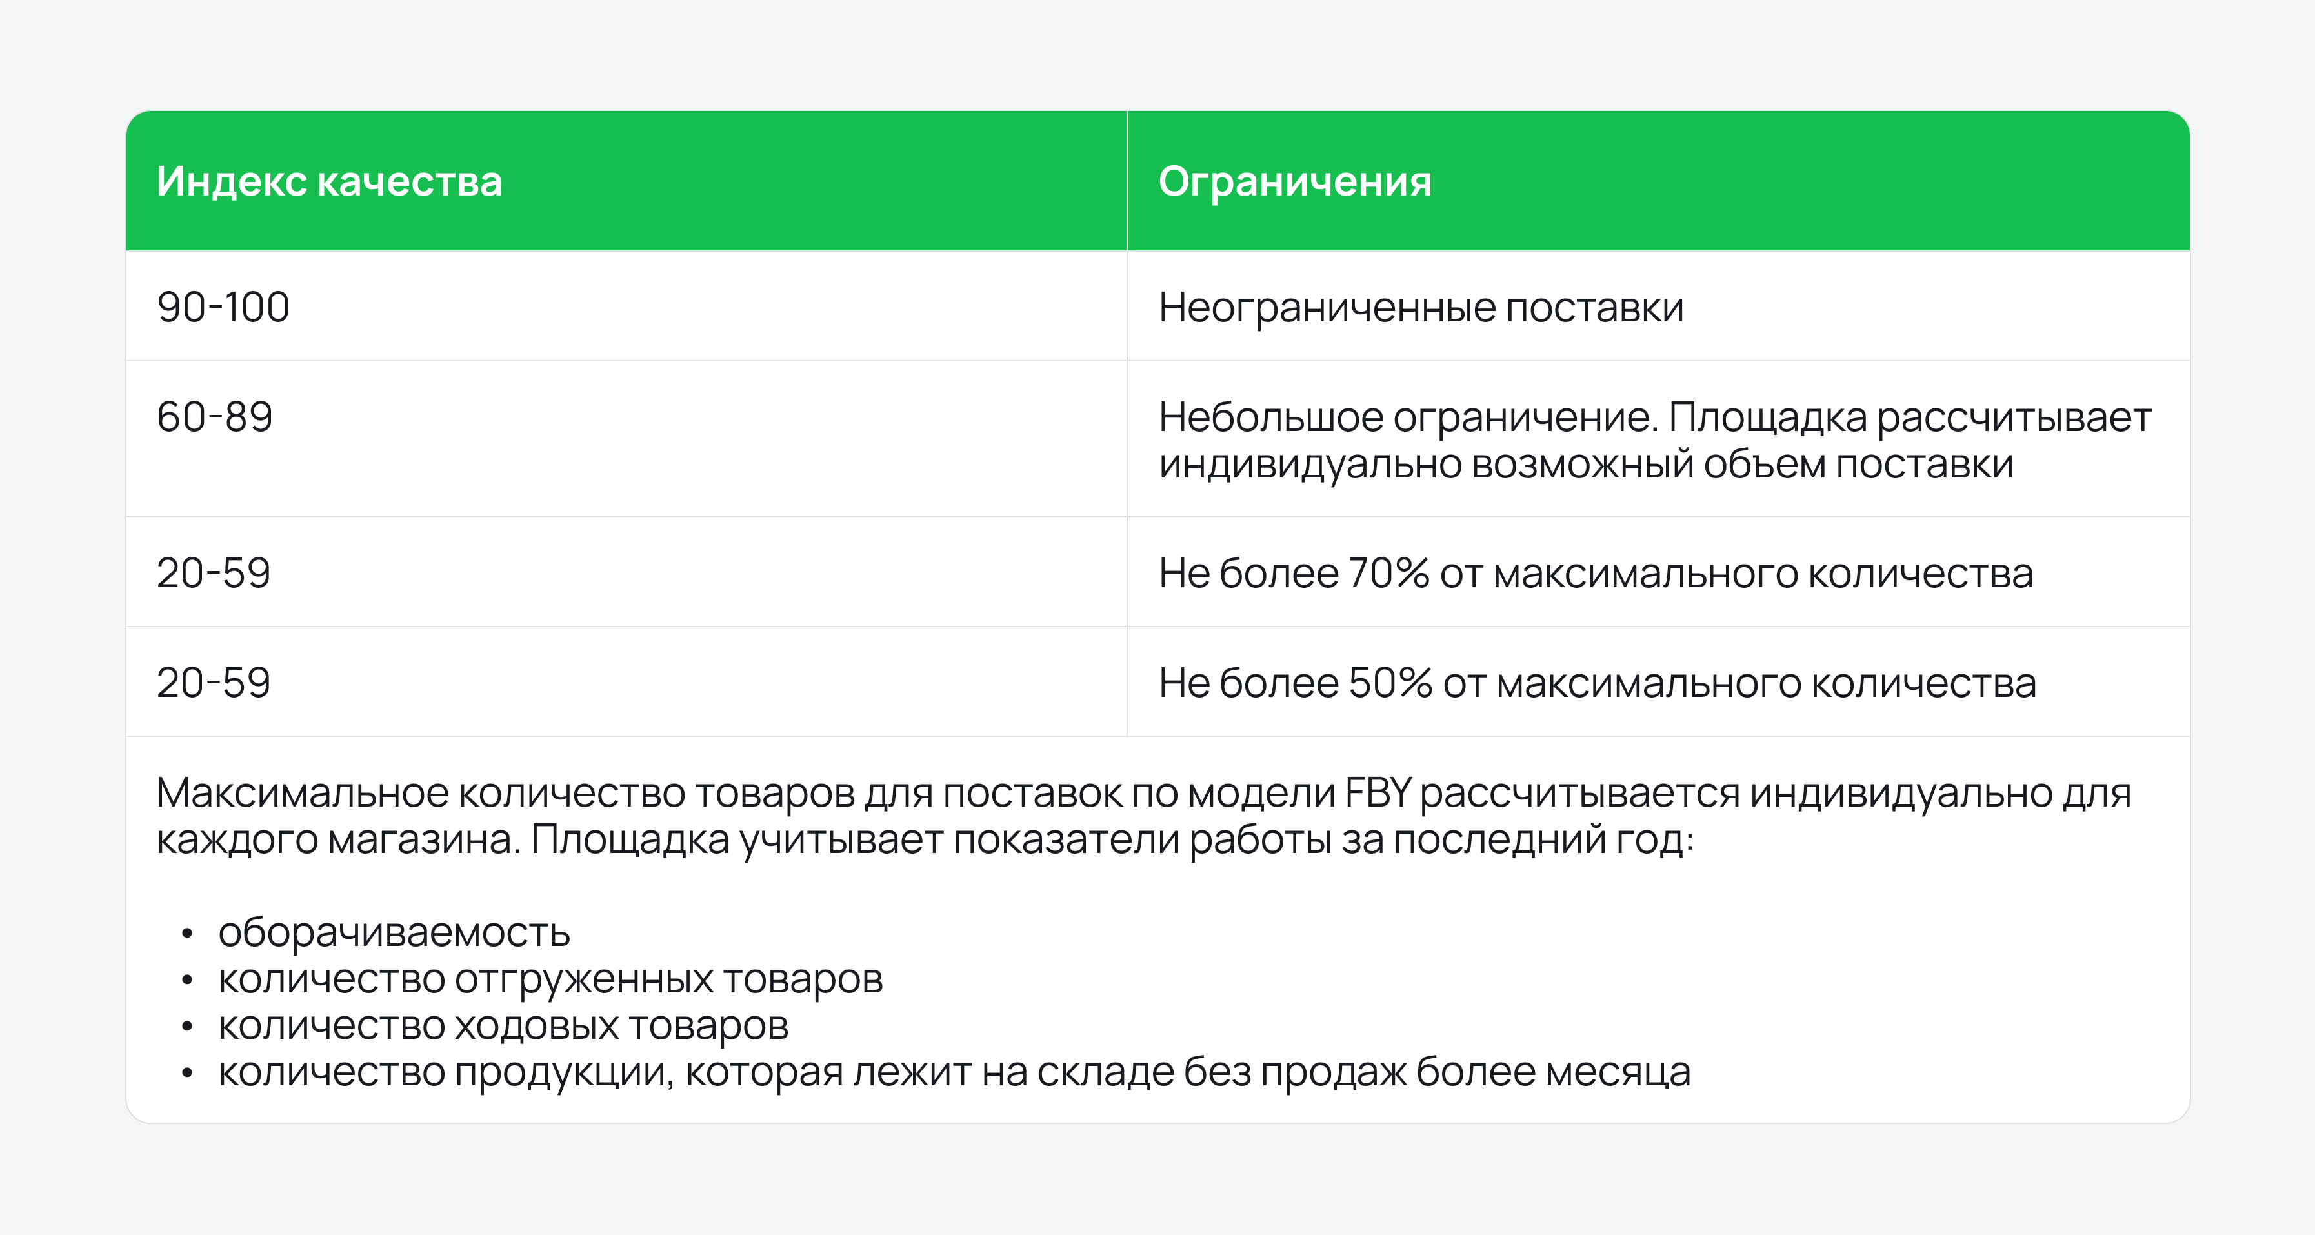The image size is (2315, 1235).
Task: Click the 'Ограничения' column header
Action: click(x=1294, y=181)
